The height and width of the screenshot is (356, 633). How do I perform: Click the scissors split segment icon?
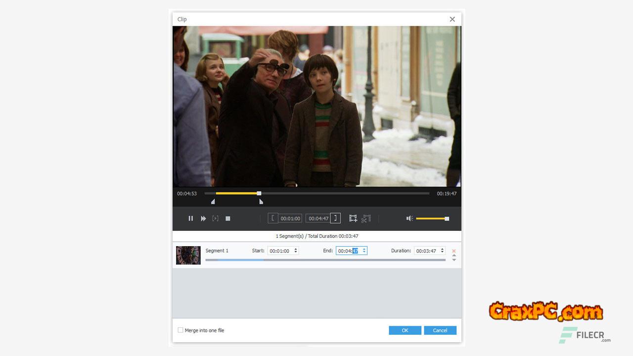coord(366,218)
